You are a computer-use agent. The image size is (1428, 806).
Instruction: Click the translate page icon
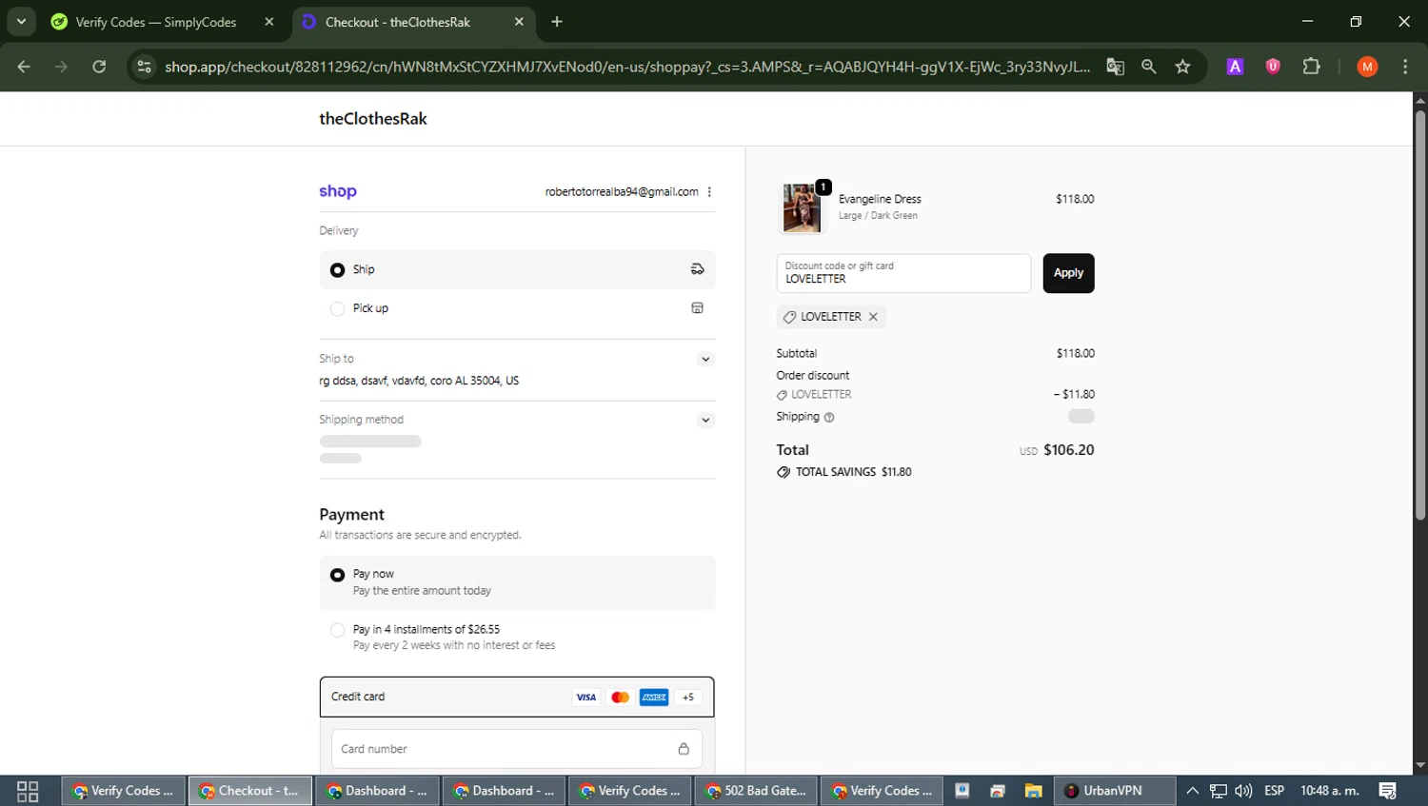1115,67
